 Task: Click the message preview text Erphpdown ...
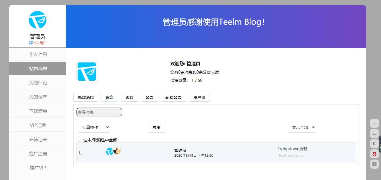coord(292,156)
